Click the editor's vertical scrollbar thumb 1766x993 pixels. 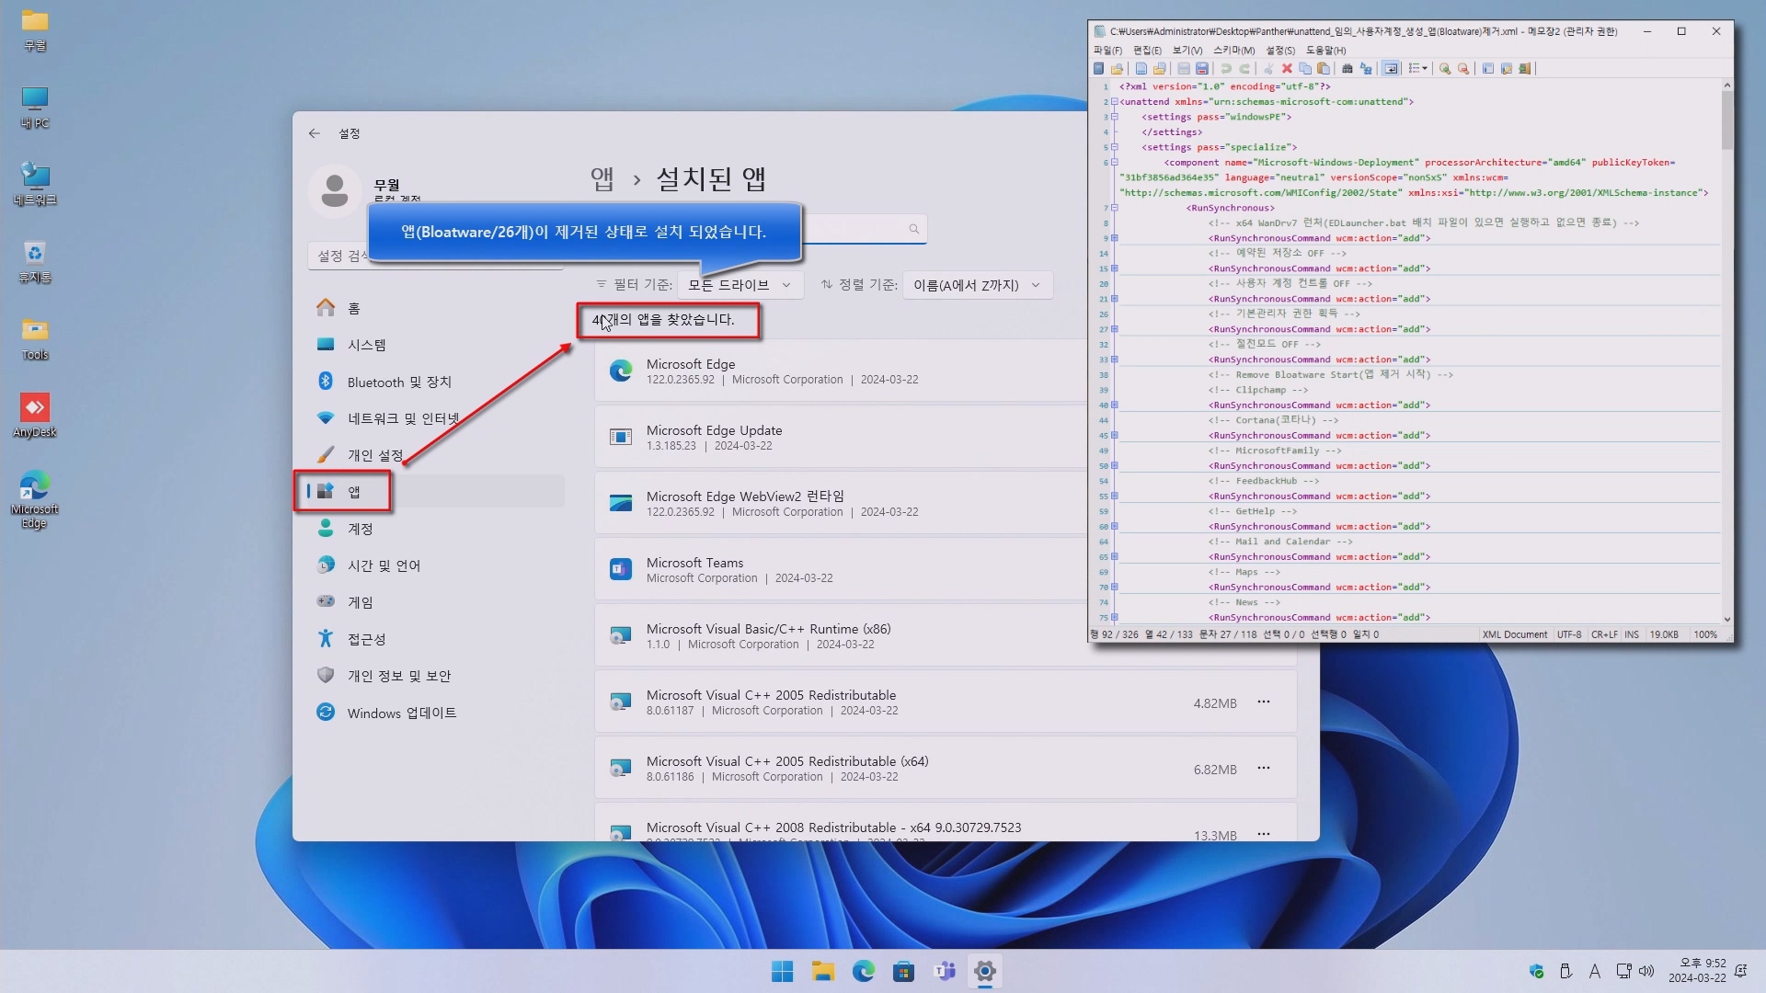click(x=1726, y=120)
